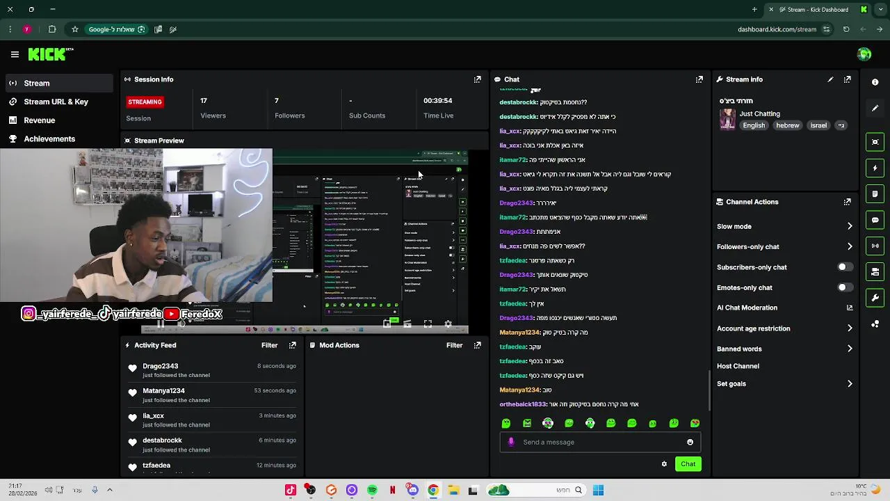This screenshot has height=501, width=890.
Task: Pop out the Stream info panel
Action: 847,79
